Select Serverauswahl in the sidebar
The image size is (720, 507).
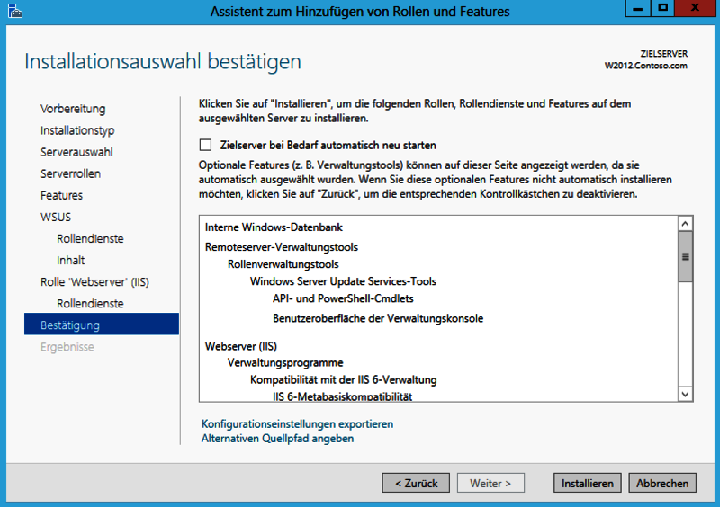(76, 152)
